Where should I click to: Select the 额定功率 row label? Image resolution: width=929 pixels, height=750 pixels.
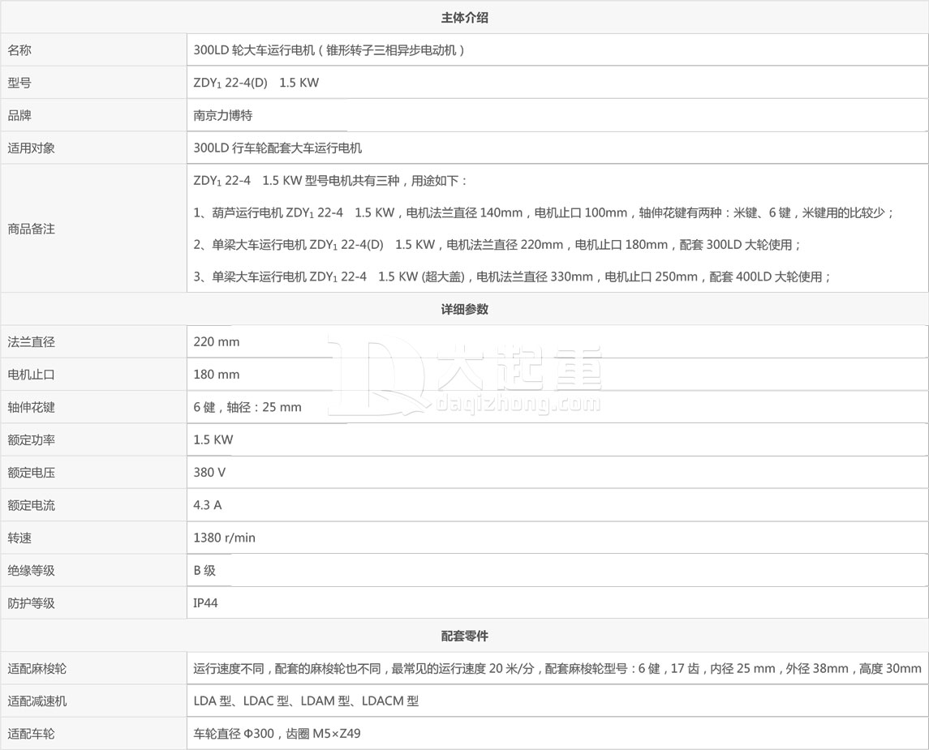(x=32, y=439)
